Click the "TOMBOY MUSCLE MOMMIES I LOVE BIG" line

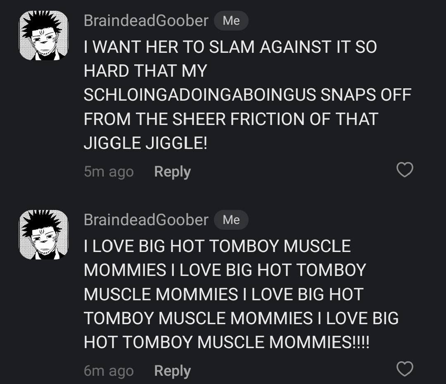click(x=241, y=318)
